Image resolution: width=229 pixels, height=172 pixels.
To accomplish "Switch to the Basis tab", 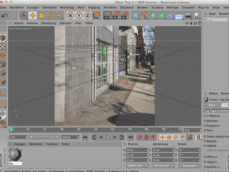I will [x=212, y=105].
